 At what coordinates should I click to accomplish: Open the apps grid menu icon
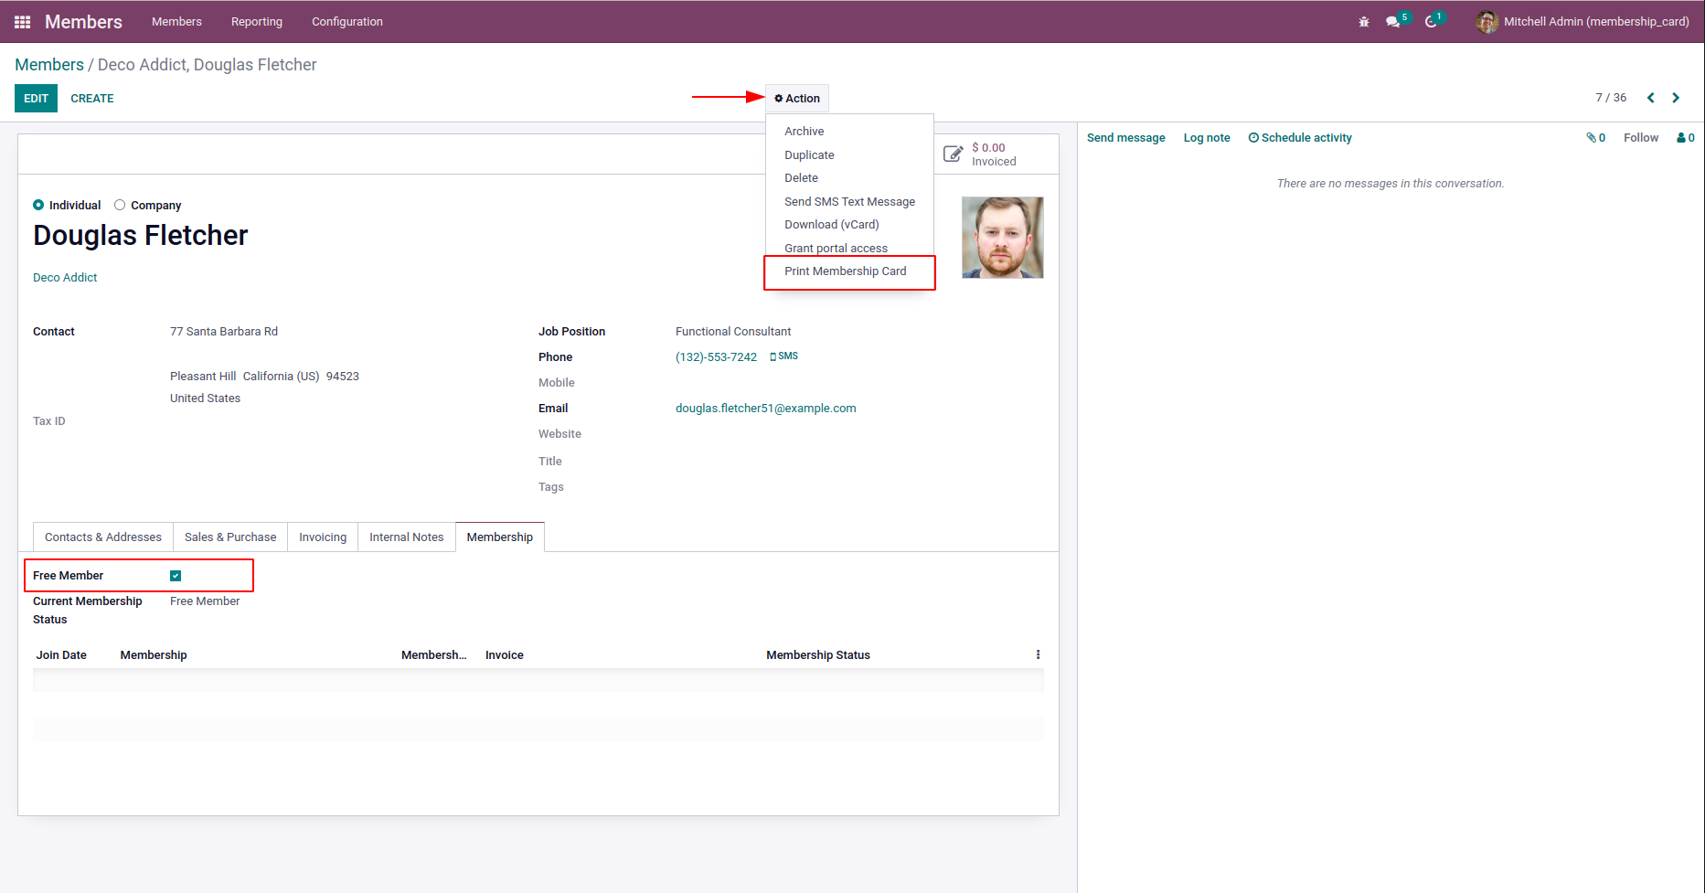coord(23,22)
